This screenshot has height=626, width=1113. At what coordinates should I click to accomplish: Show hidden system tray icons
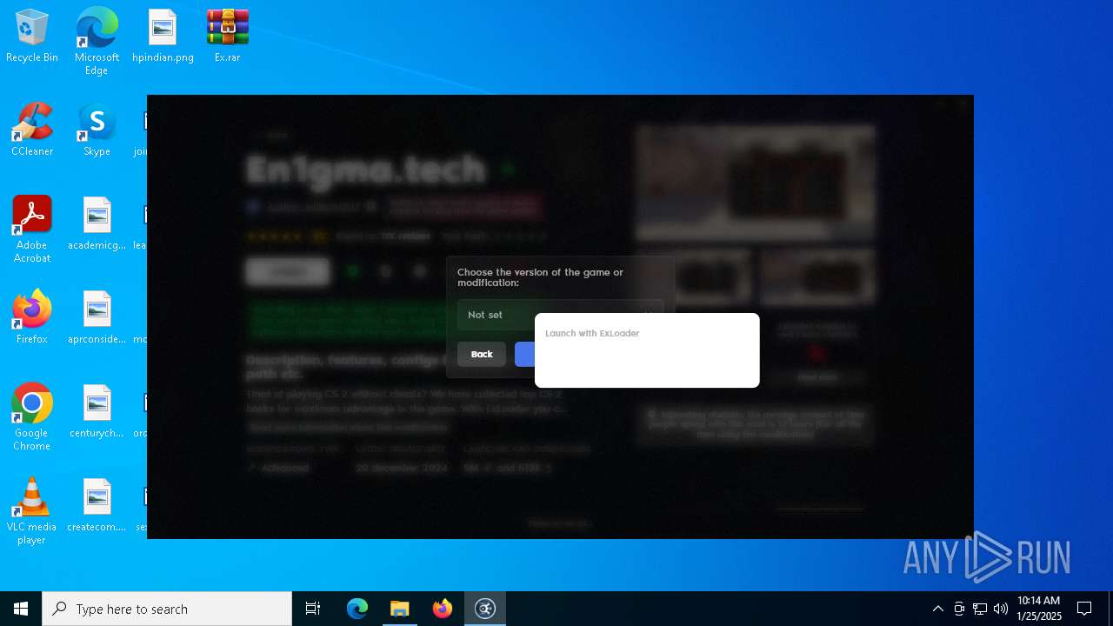pyautogui.click(x=937, y=609)
